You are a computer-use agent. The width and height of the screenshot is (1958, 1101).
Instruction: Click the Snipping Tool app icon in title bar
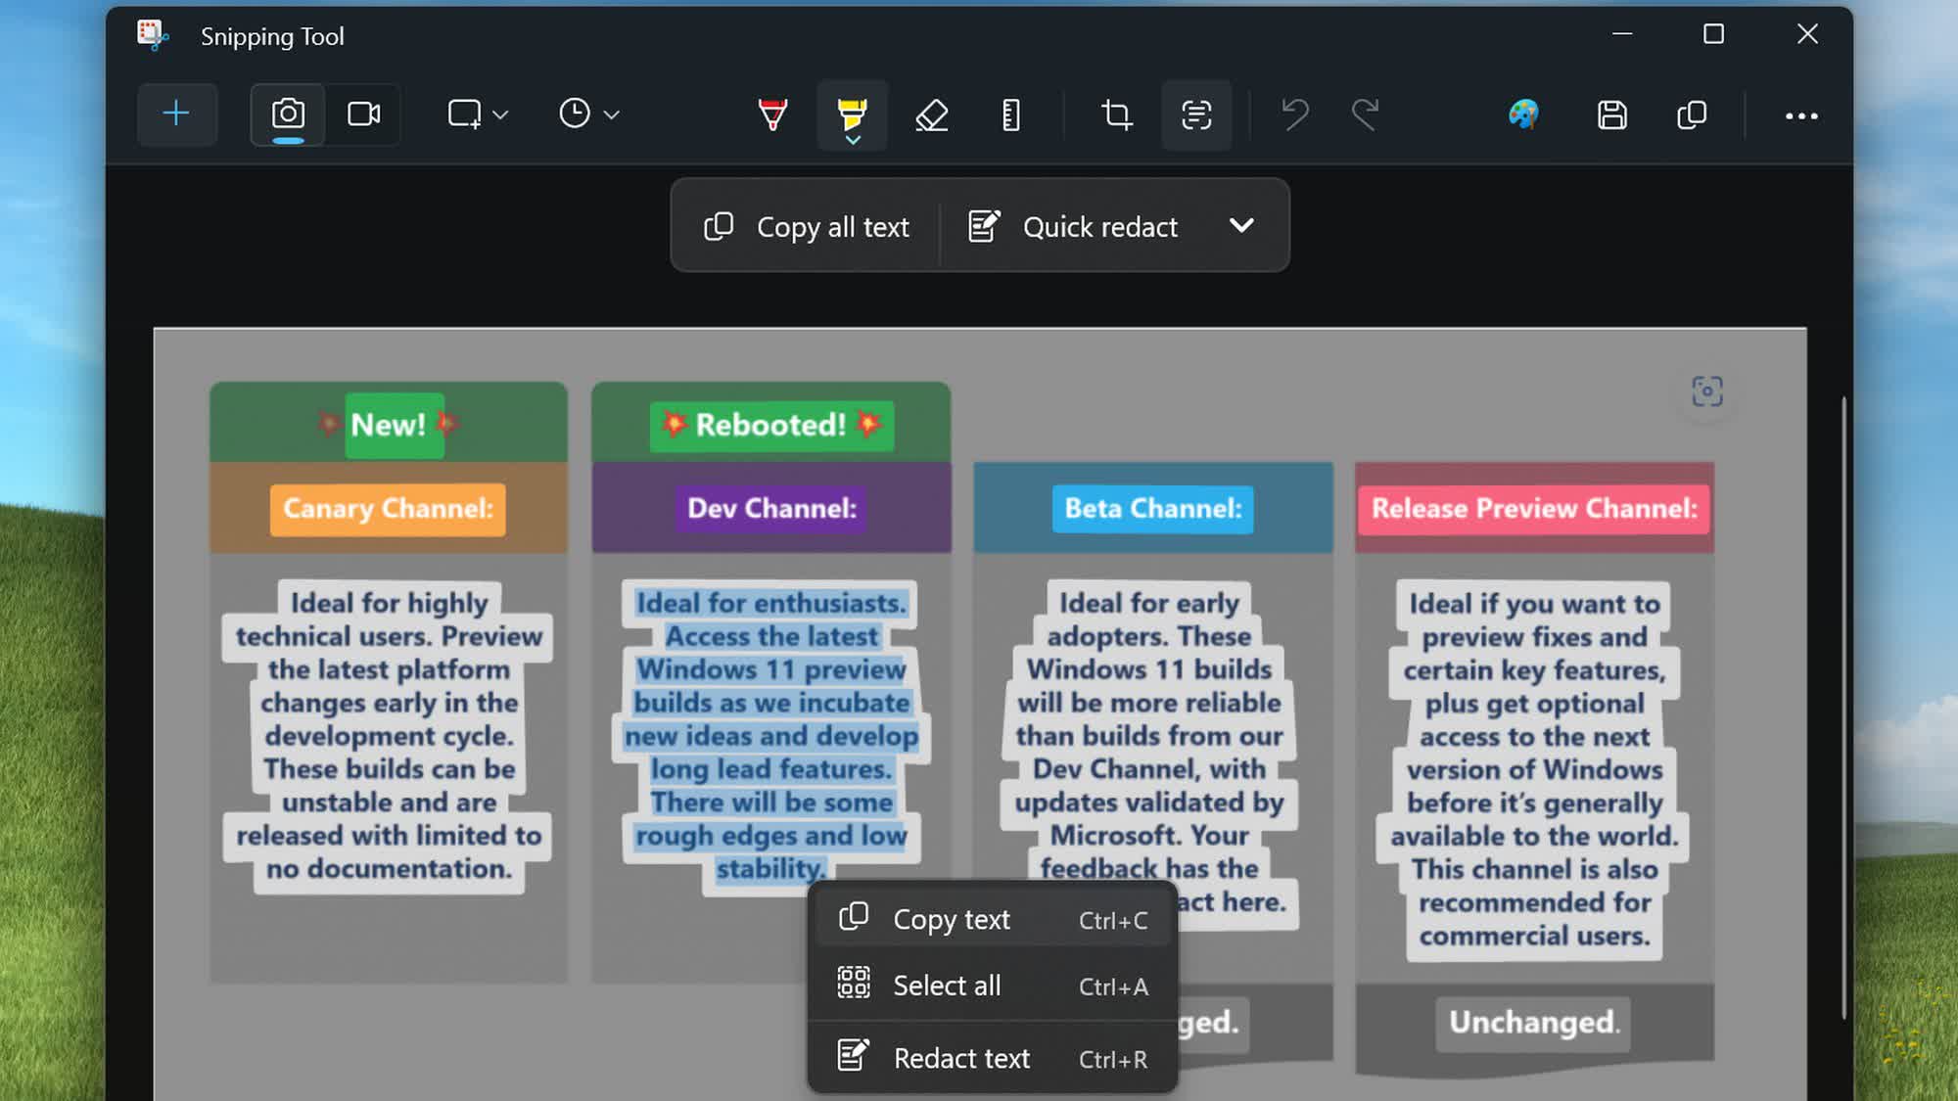(152, 36)
